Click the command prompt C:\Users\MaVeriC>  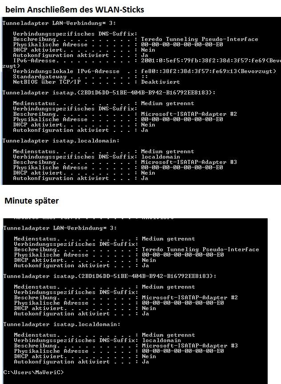click(33, 372)
